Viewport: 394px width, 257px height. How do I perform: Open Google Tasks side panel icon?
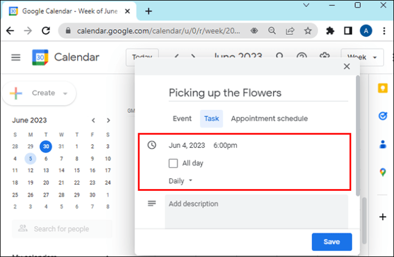tap(382, 116)
